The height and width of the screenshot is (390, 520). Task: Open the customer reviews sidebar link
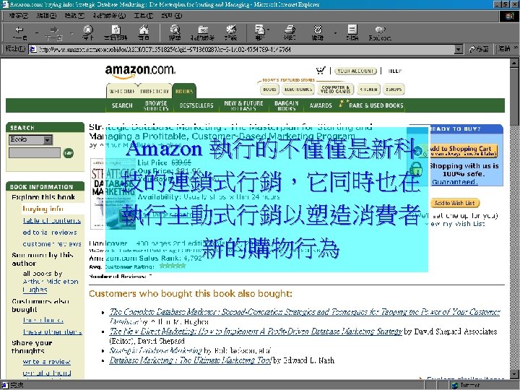coord(52,244)
